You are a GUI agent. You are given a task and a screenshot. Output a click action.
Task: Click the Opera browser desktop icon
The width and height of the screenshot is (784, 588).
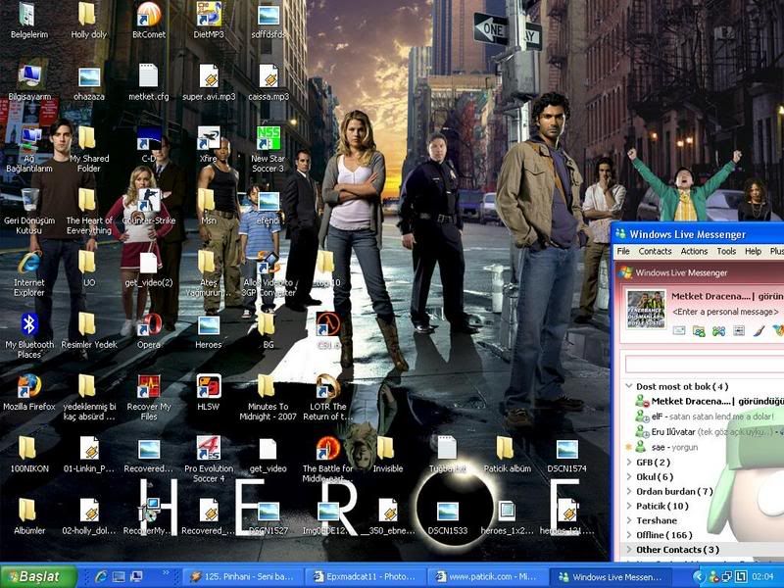148,324
